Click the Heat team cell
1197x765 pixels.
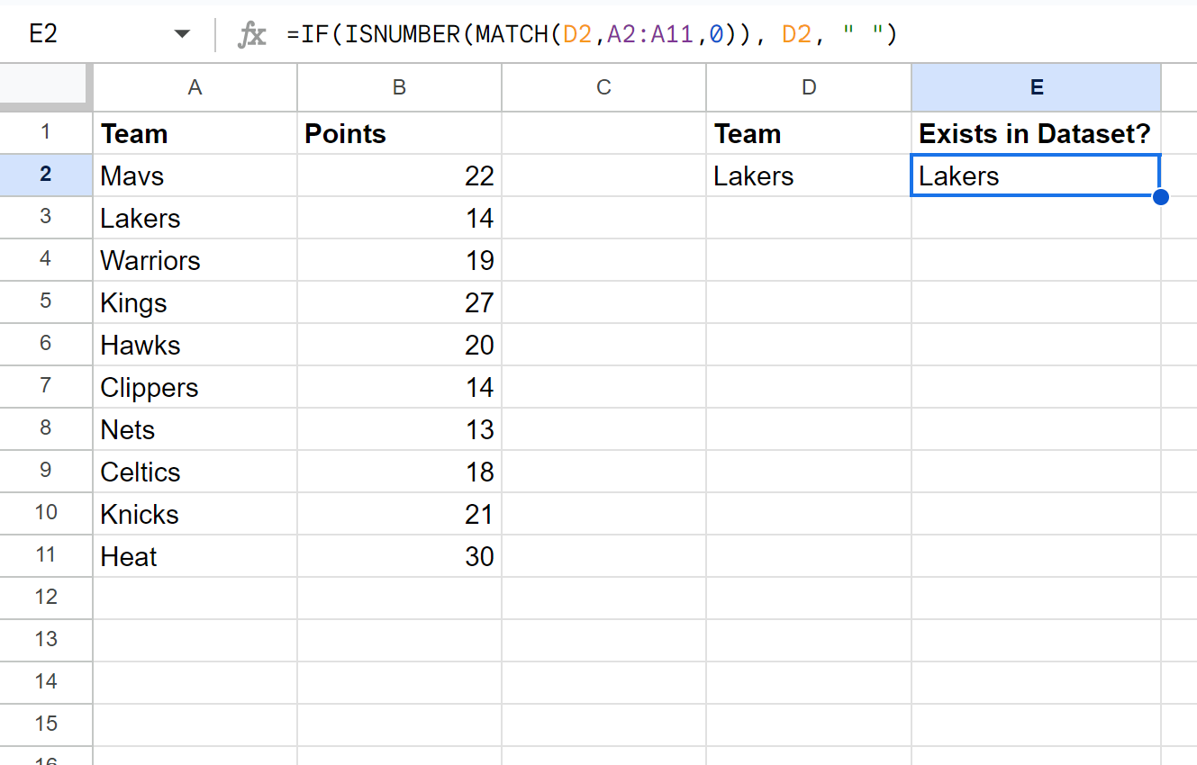point(195,556)
